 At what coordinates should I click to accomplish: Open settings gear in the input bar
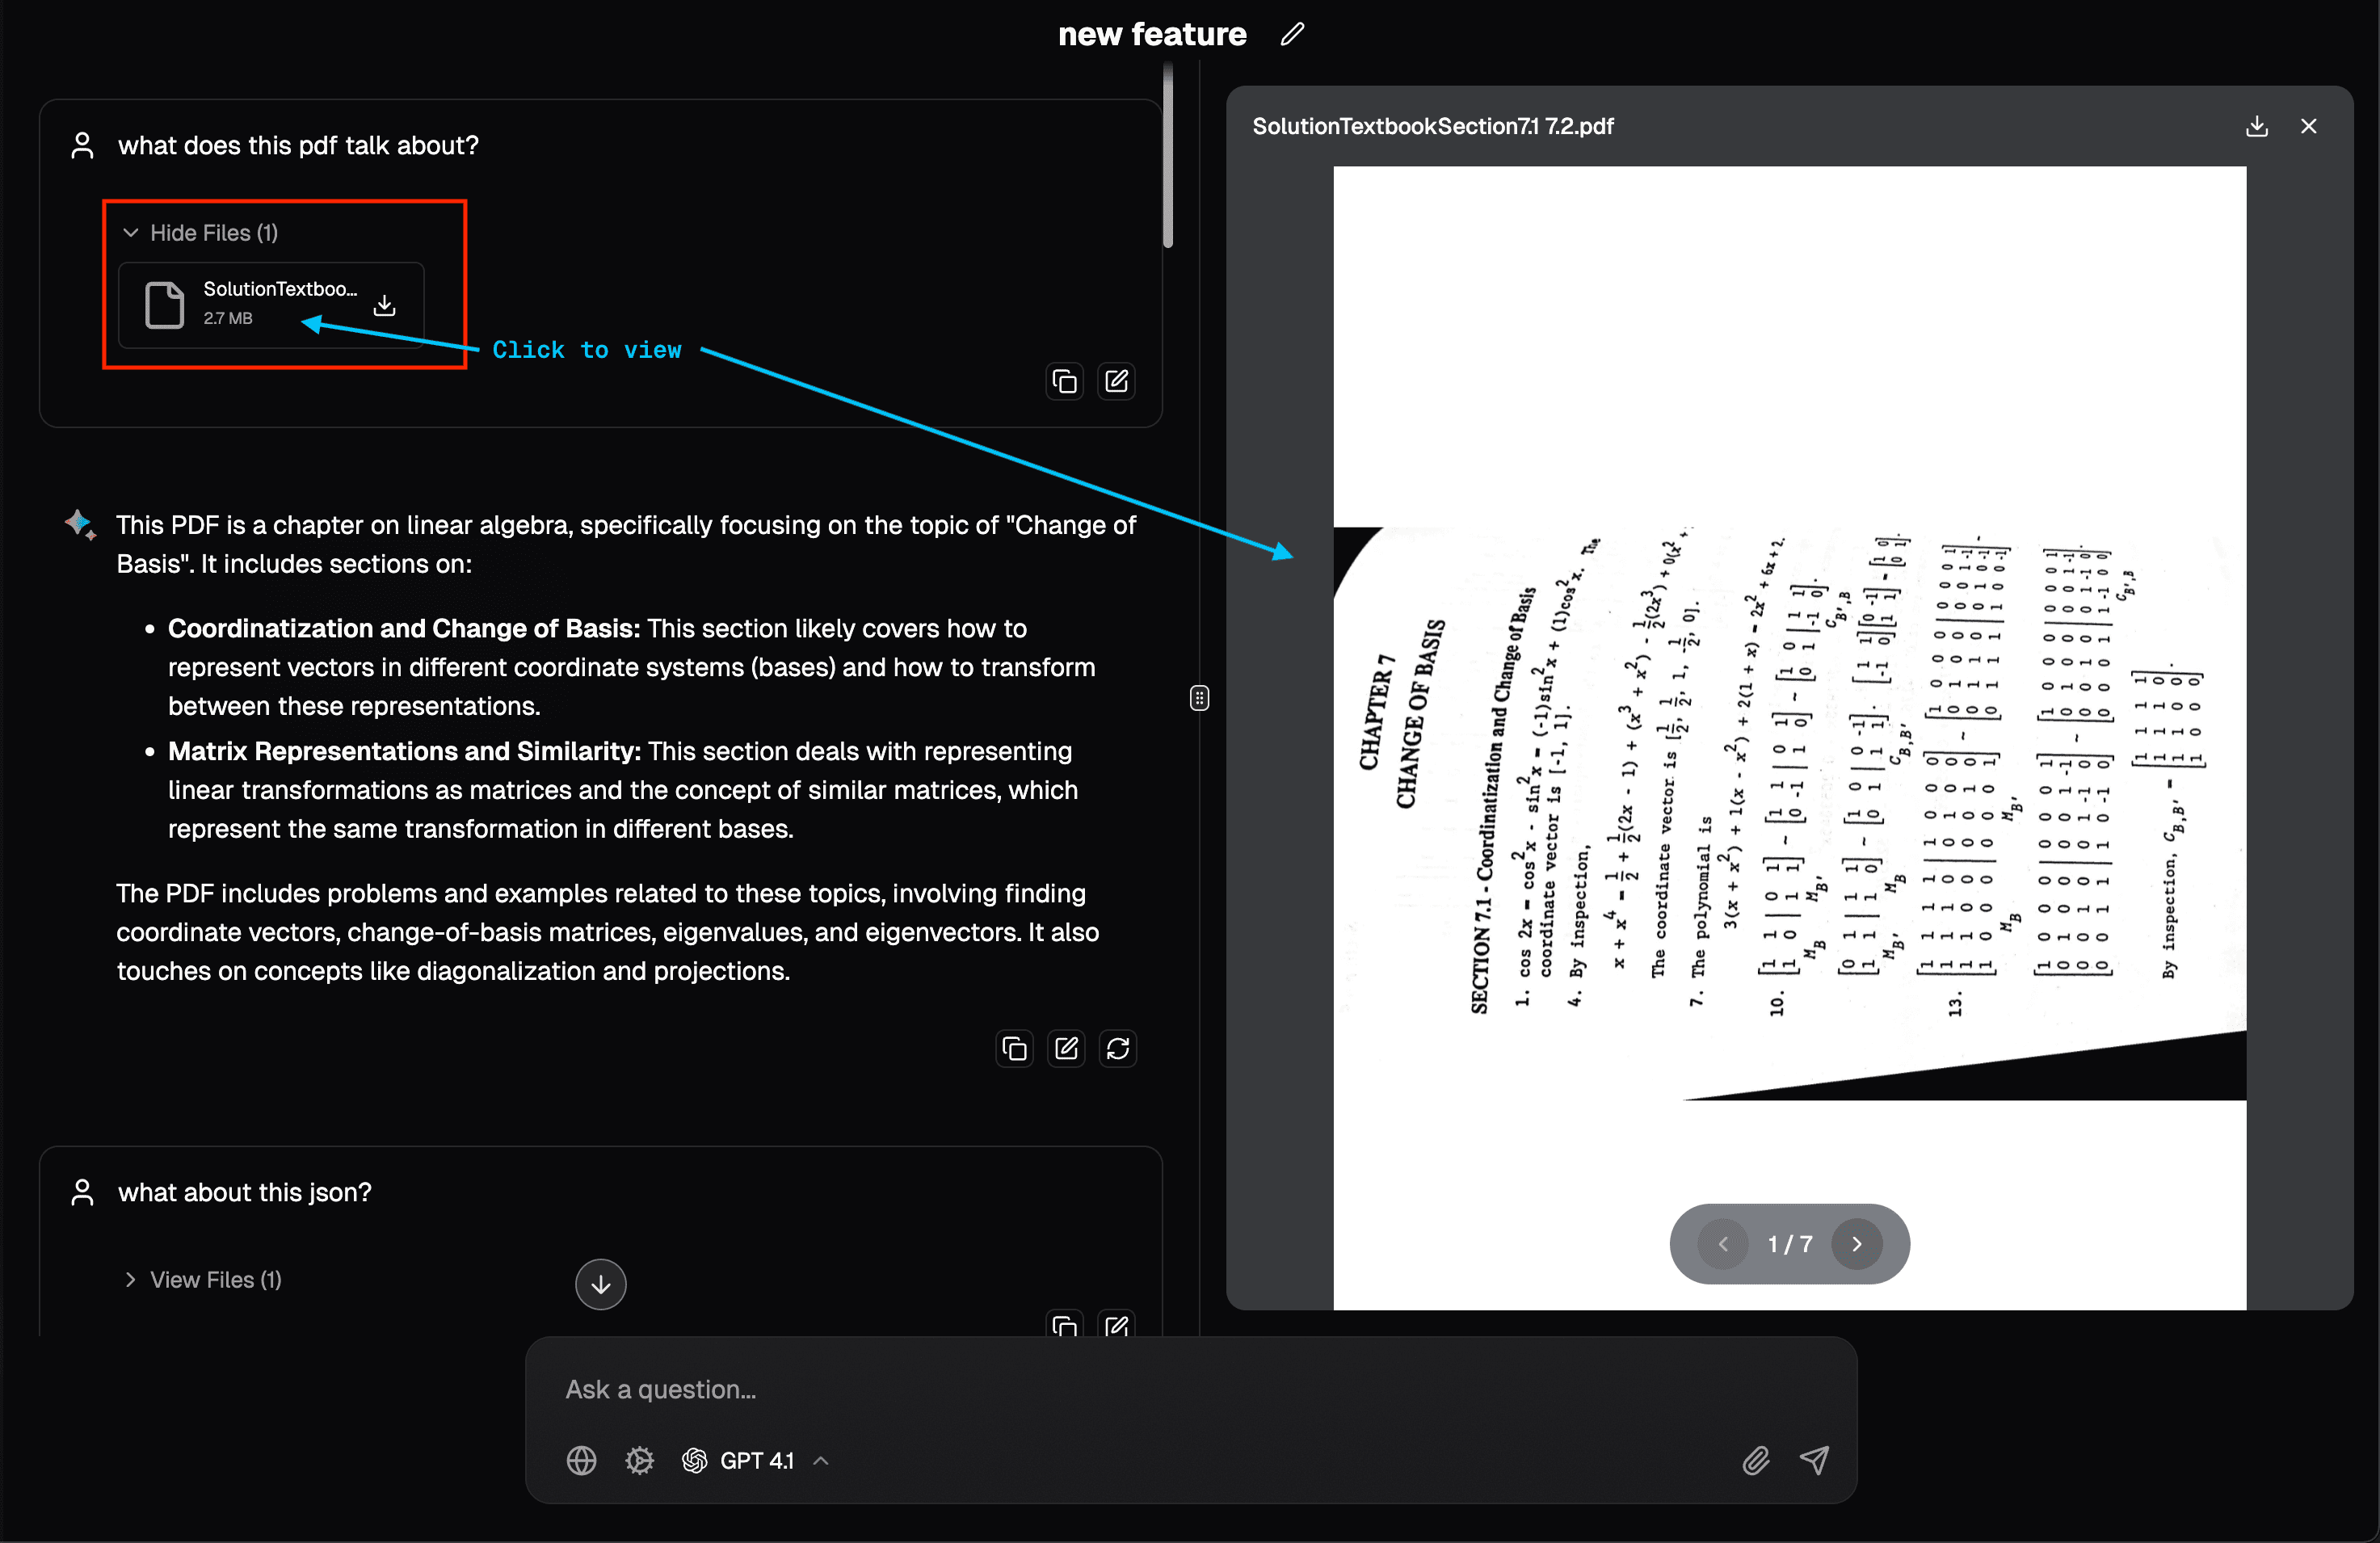640,1461
